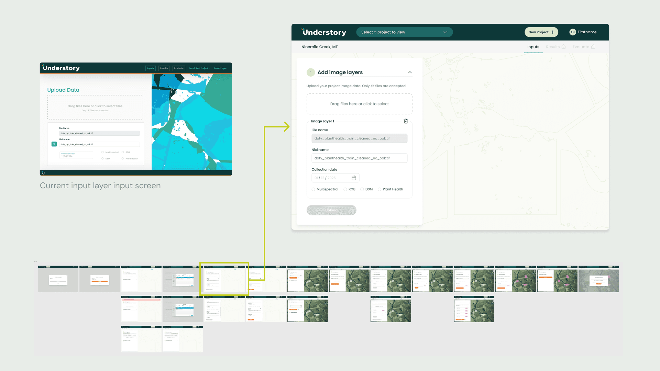This screenshot has height=371, width=660.
Task: Switch to the Results tab
Action: click(x=553, y=47)
